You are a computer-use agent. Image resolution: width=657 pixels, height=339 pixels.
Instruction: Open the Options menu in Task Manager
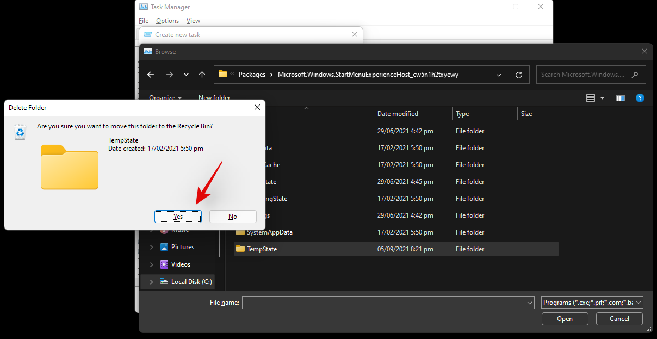pyautogui.click(x=168, y=21)
